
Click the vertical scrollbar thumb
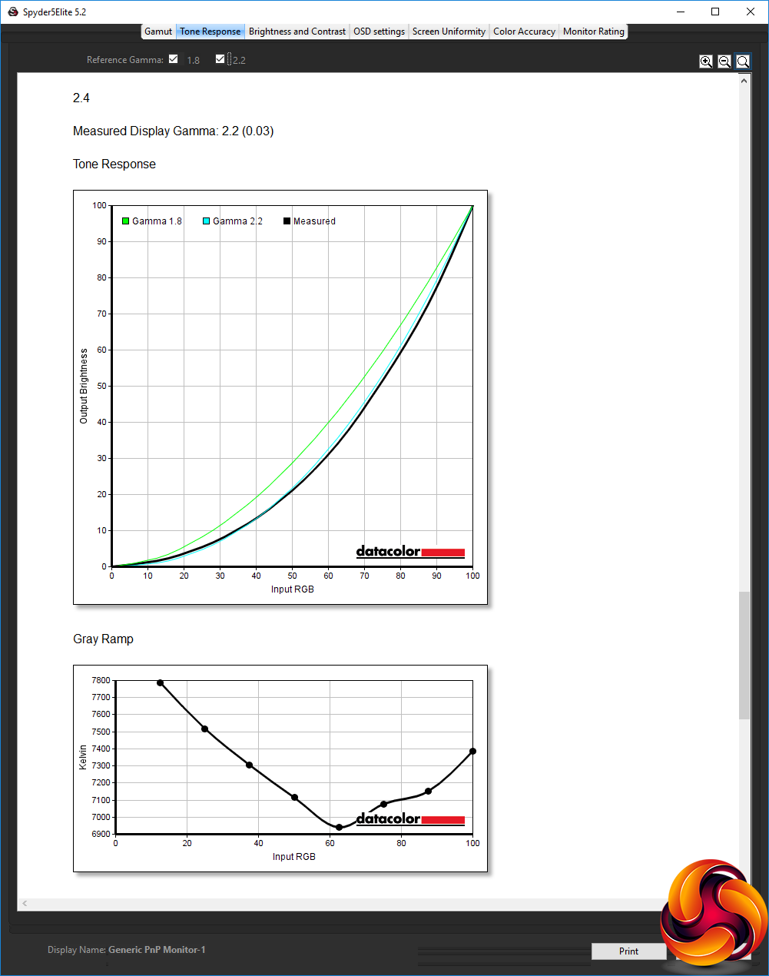point(744,655)
